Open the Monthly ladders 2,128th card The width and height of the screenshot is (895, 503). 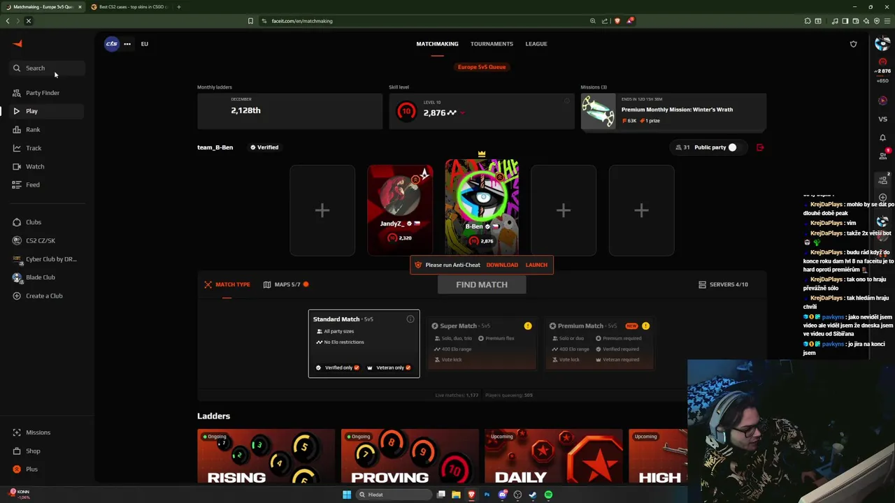pyautogui.click(x=289, y=111)
